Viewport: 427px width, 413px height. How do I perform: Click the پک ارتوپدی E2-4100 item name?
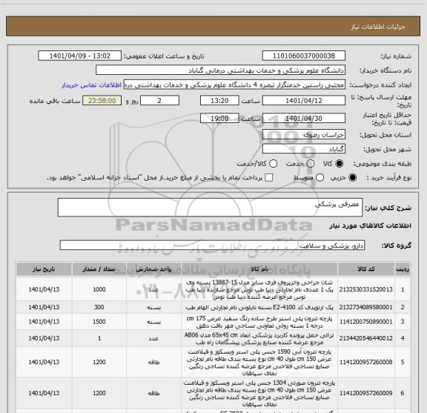pos(259,307)
